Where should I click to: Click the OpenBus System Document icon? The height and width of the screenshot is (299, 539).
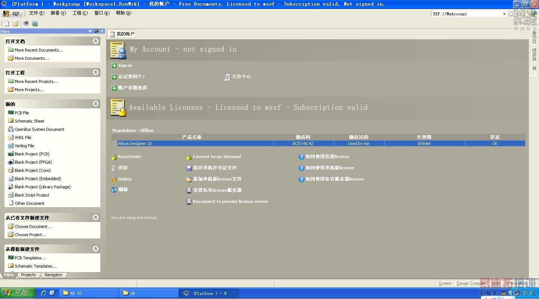11,129
